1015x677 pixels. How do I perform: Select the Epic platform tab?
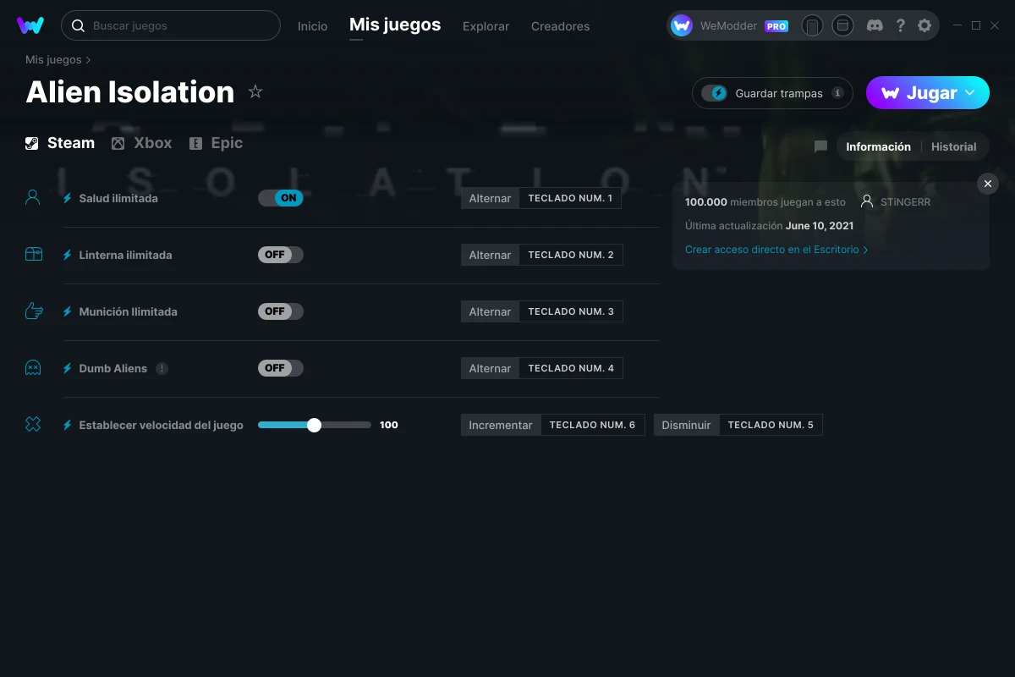[x=216, y=143]
